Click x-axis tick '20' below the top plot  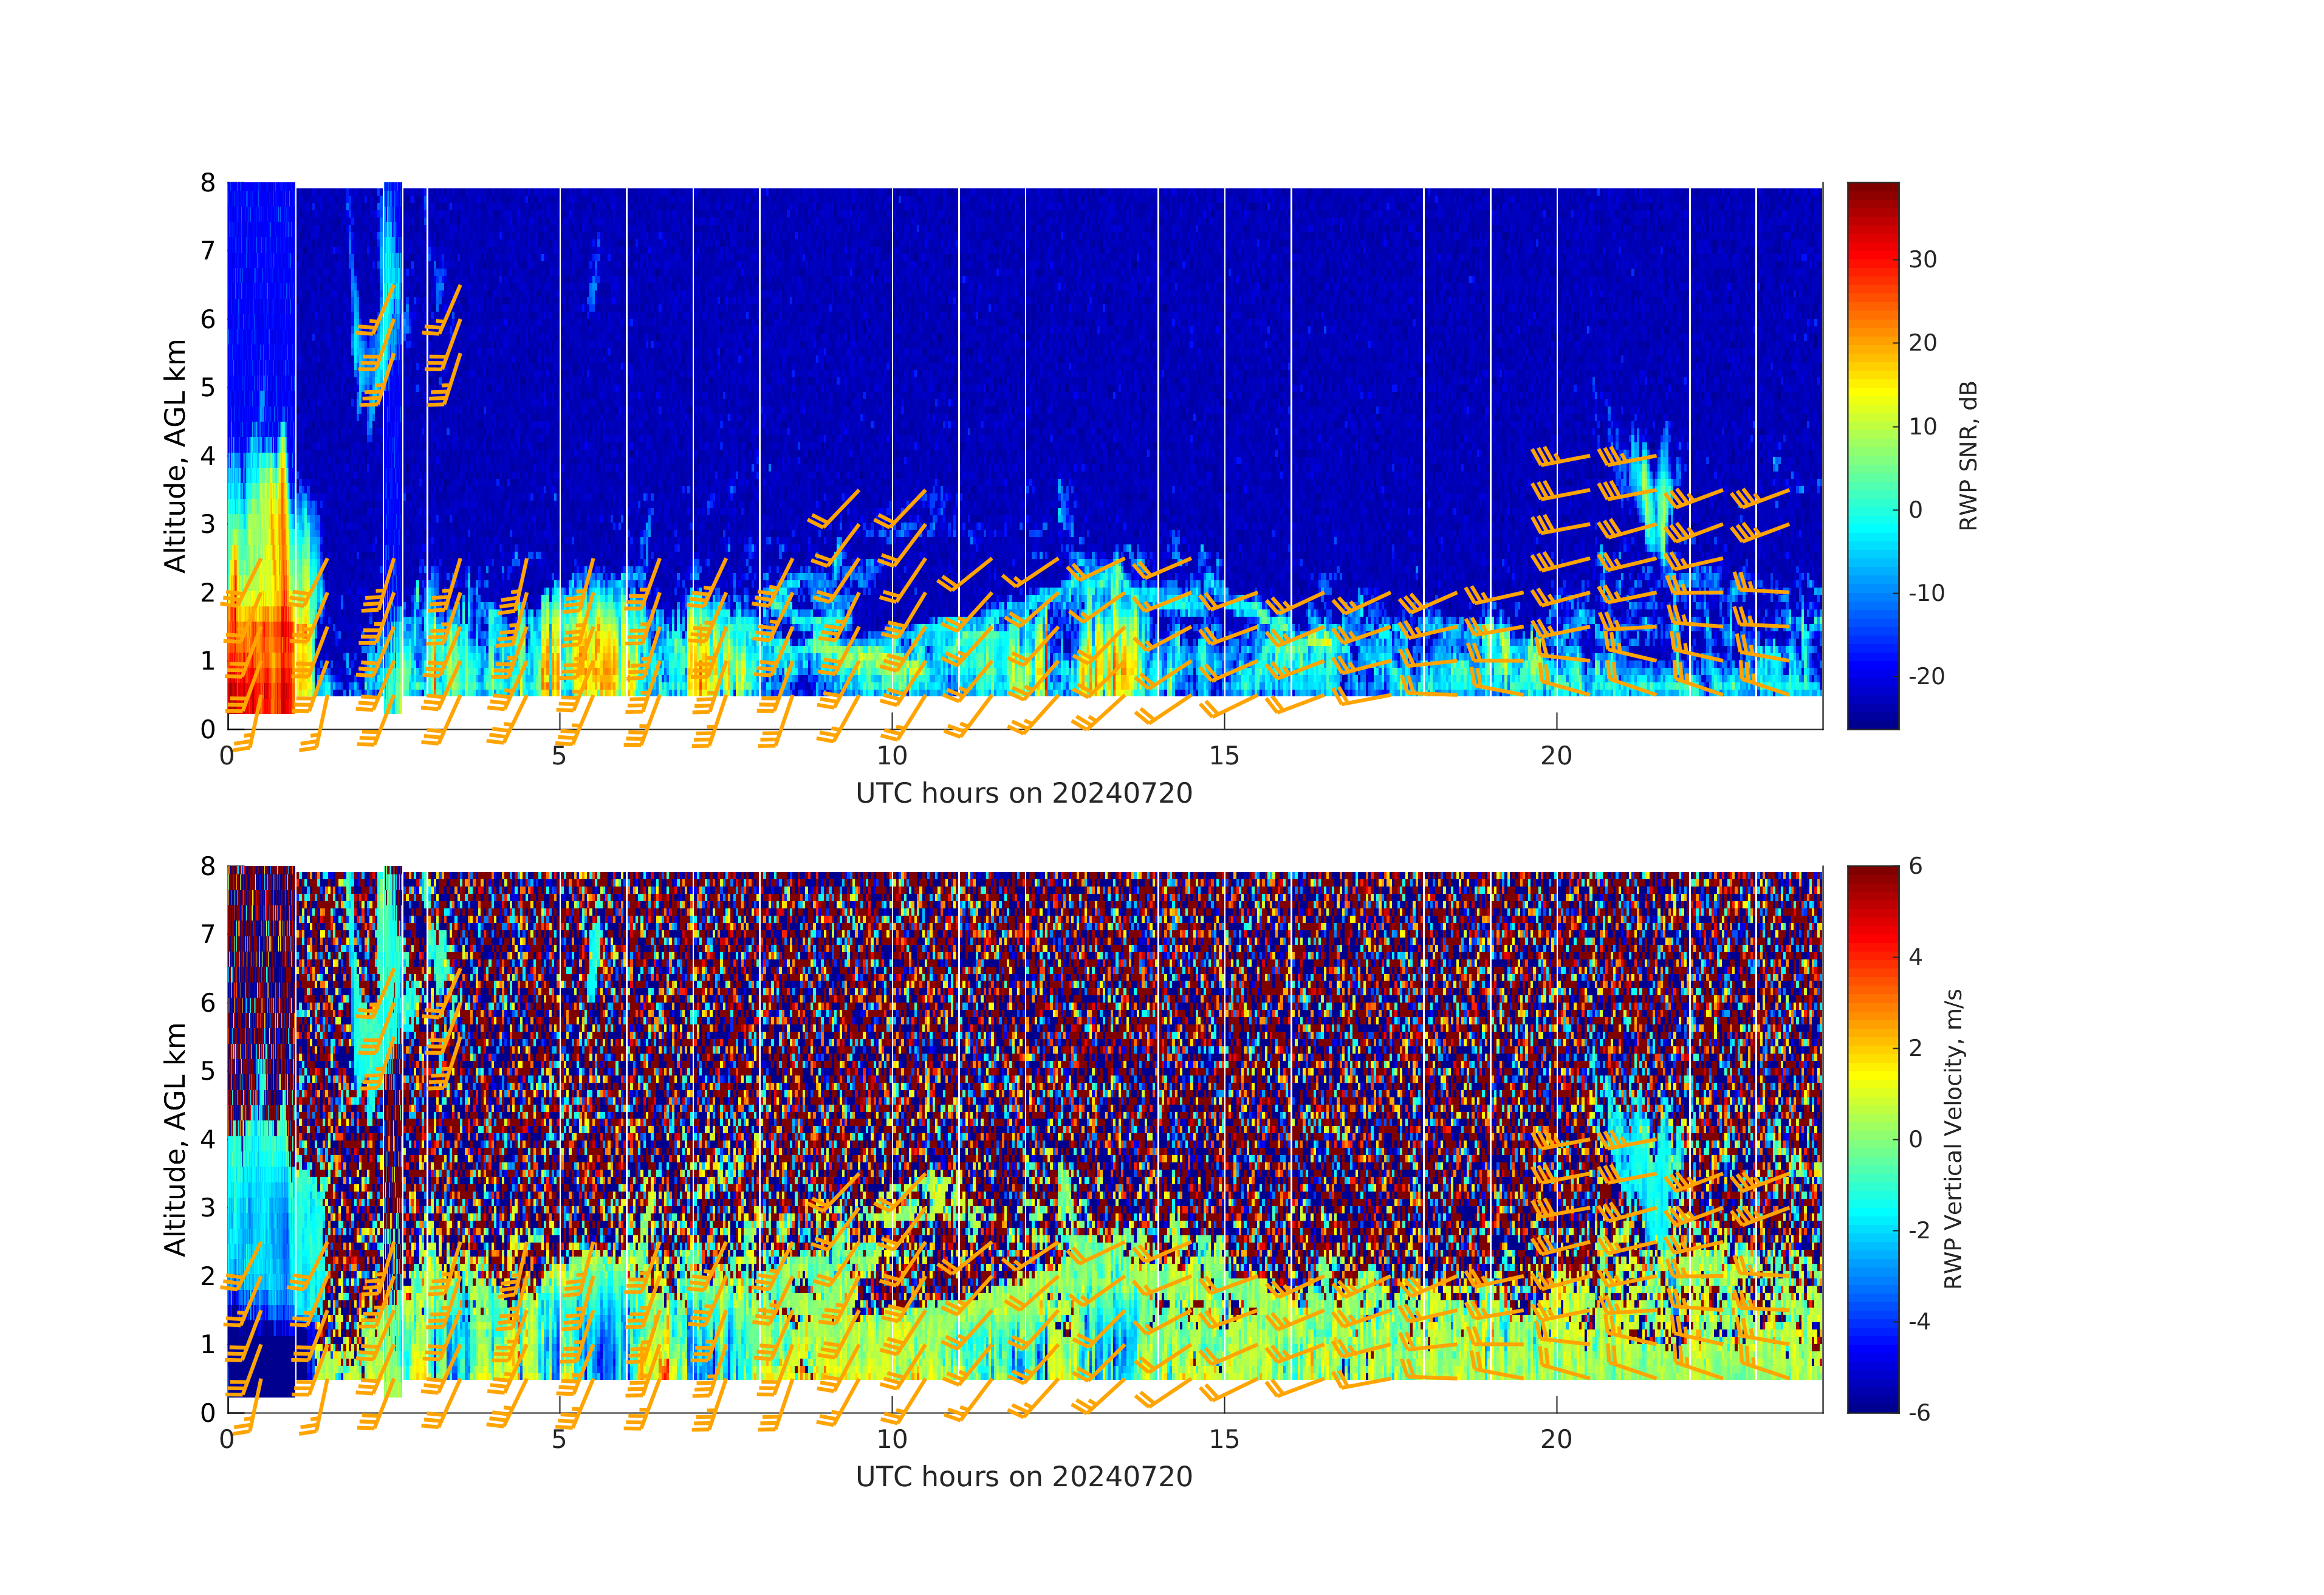[x=1556, y=756]
